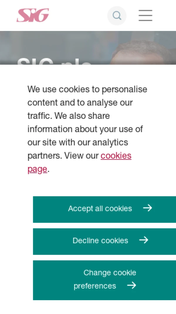Click the underlined word 'page' in the notice
Screen dimensions: 176x314
click(37, 169)
